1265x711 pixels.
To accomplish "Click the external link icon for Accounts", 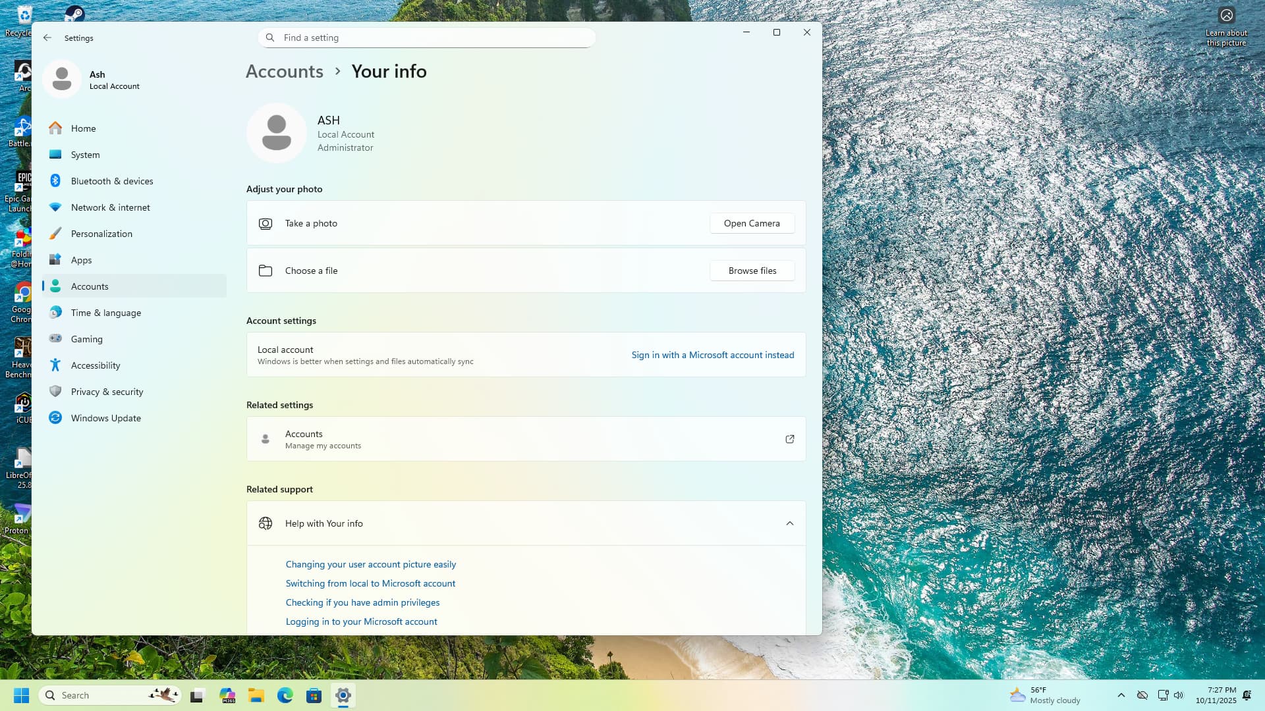I will pyautogui.click(x=789, y=439).
